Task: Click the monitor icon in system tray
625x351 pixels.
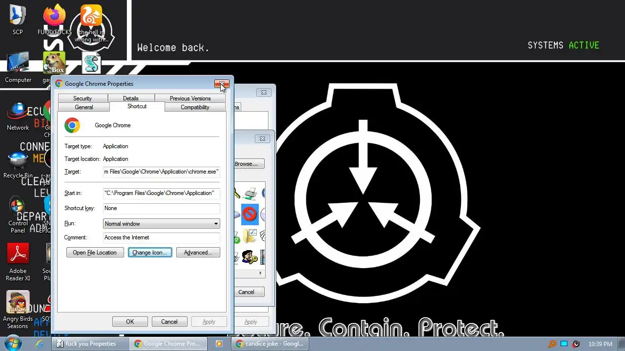Action: pos(564,344)
